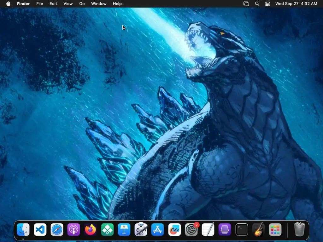Screen dimensions: 323x242
Task: Open GarageBand guitar icon
Action: (258, 229)
